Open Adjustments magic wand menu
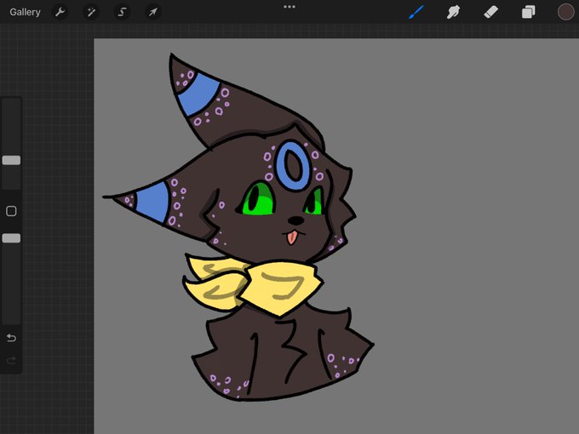Screen dimensions: 579x434 (91, 12)
